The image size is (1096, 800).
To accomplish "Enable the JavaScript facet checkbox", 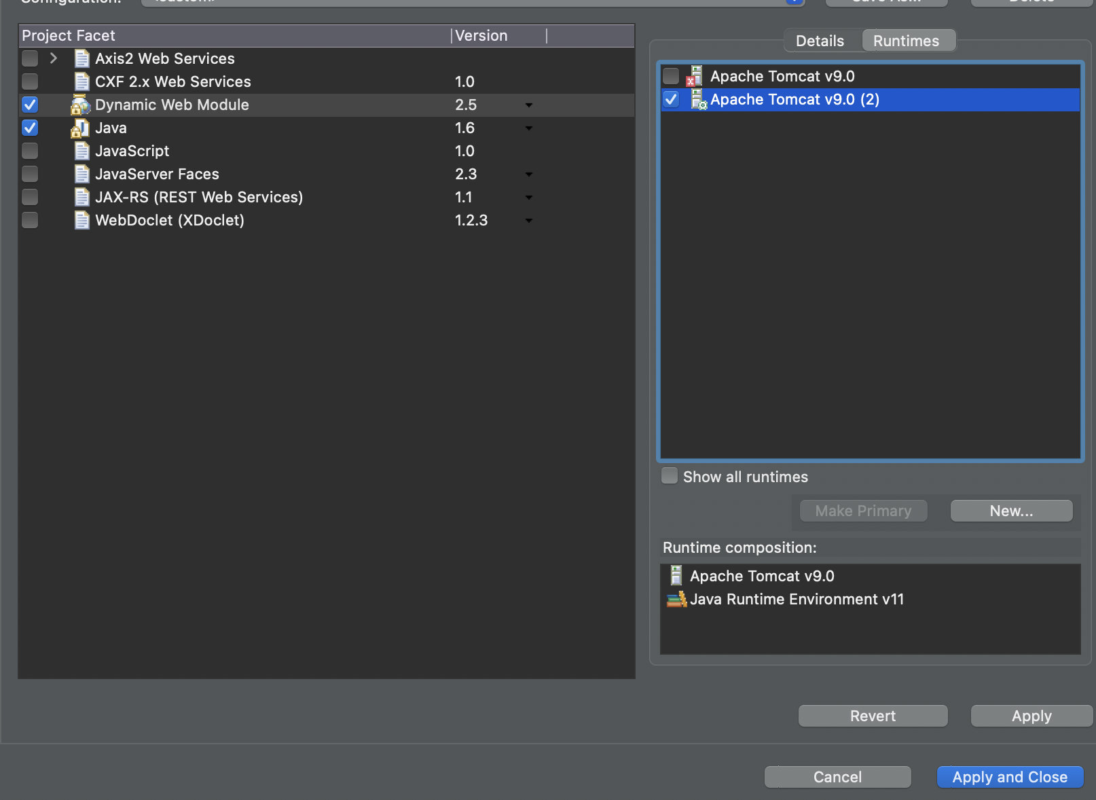I will click(x=30, y=151).
